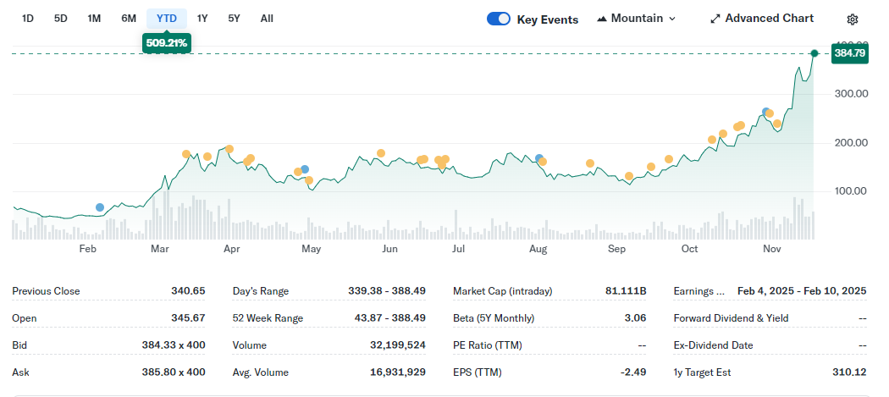Click blue event marker in early November

click(x=765, y=112)
